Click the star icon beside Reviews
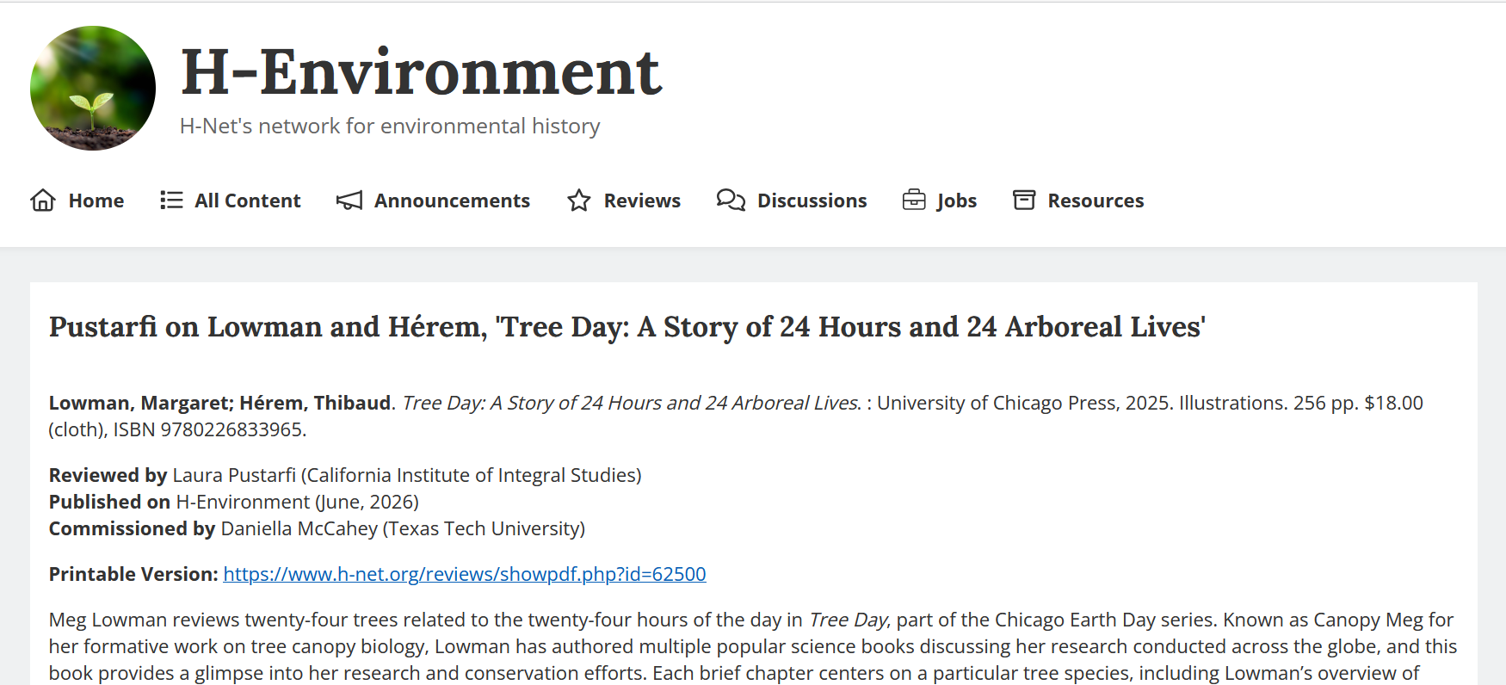Viewport: 1506px width, 685px height. (x=579, y=201)
